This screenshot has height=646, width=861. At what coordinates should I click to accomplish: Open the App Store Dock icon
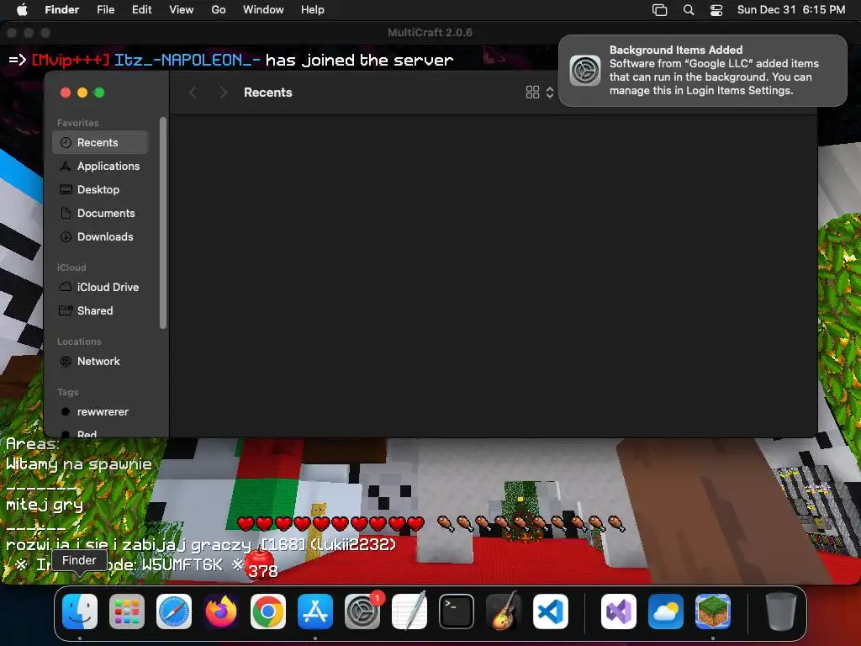pos(315,611)
